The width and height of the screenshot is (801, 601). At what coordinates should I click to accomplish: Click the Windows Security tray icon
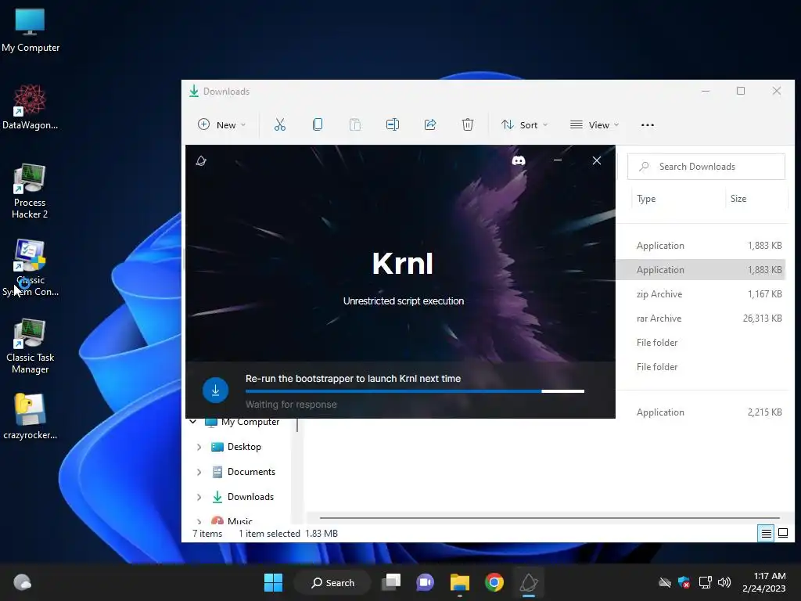coord(684,582)
